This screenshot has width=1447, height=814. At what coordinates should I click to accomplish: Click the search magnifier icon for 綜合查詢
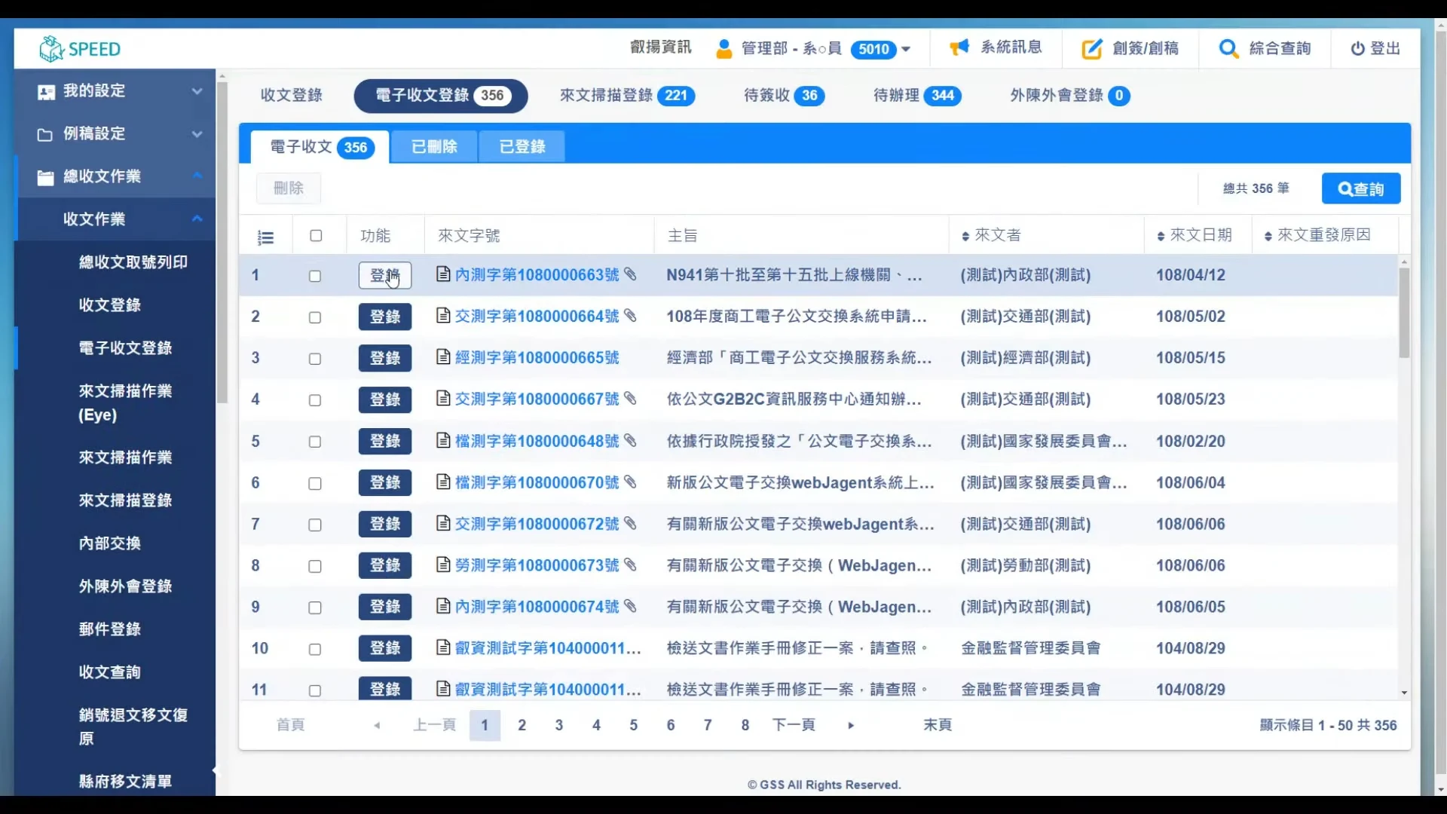point(1228,49)
